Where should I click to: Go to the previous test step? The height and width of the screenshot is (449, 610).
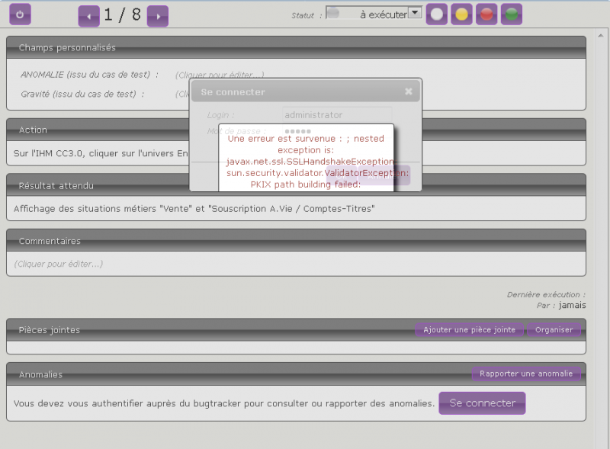pyautogui.click(x=89, y=15)
